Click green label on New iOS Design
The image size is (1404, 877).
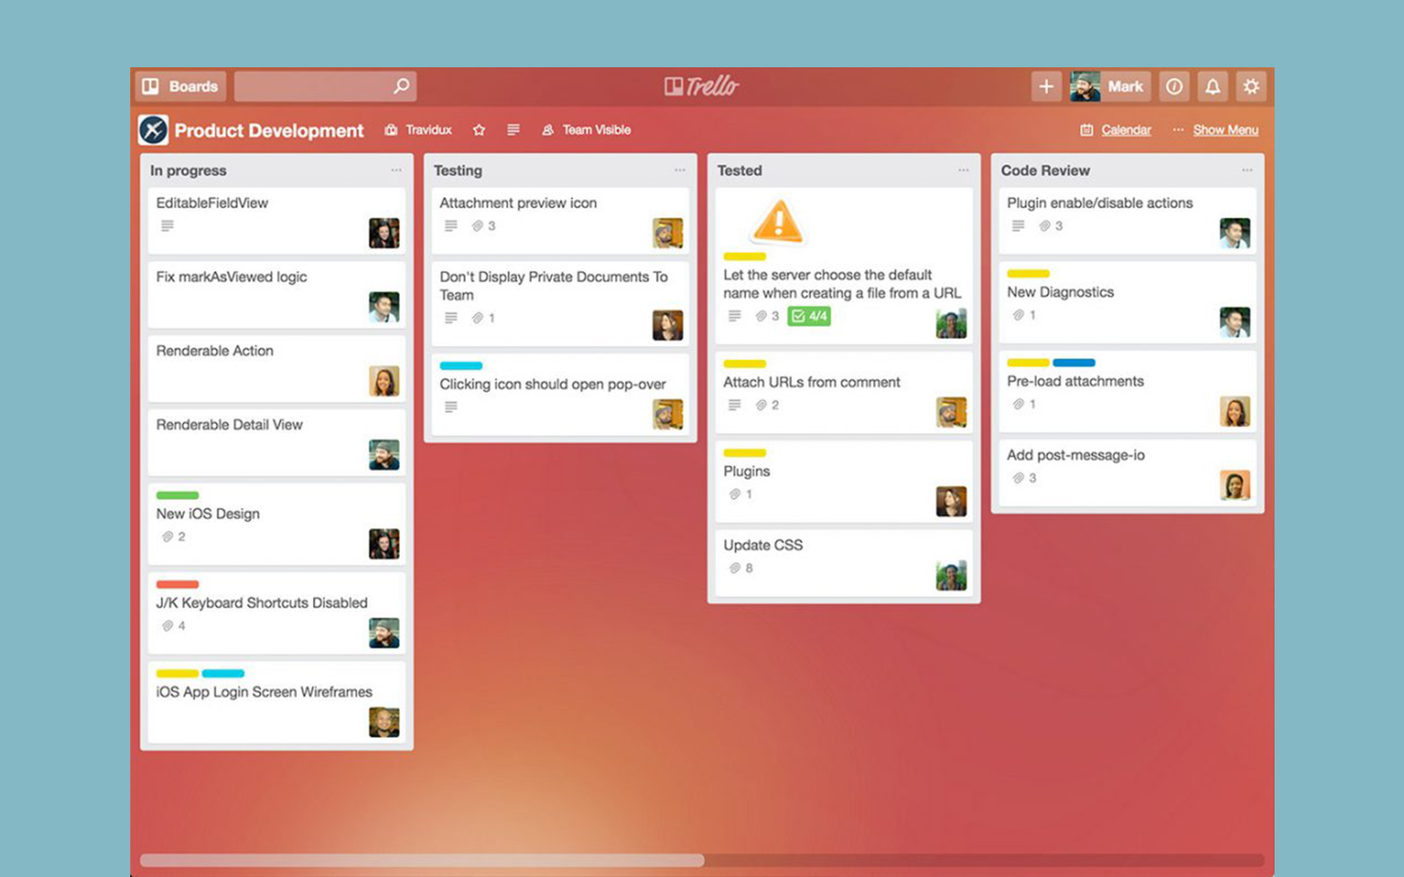pyautogui.click(x=177, y=496)
